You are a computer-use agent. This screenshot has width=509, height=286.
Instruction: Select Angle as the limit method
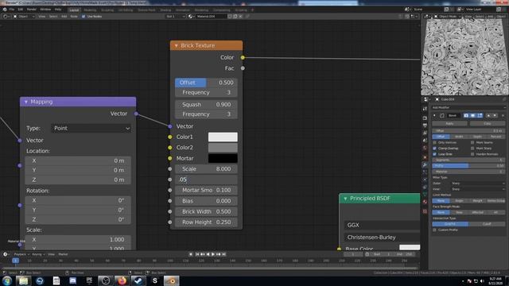(459, 201)
